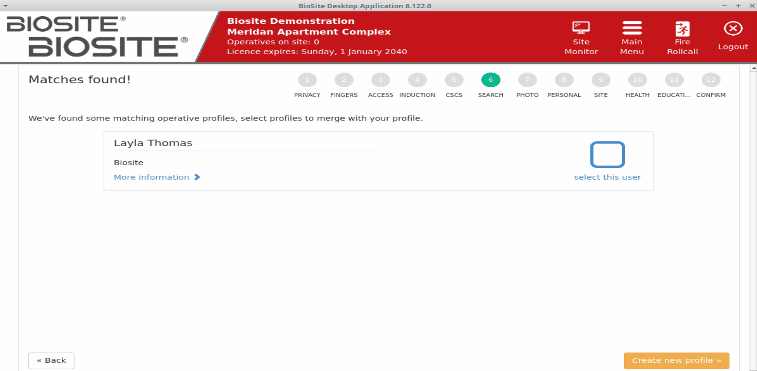757x371 pixels.
Task: Click Meridan Apartment Complex site name
Action: coord(309,32)
